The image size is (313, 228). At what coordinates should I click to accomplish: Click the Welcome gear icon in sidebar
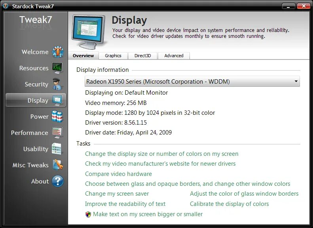[58, 52]
